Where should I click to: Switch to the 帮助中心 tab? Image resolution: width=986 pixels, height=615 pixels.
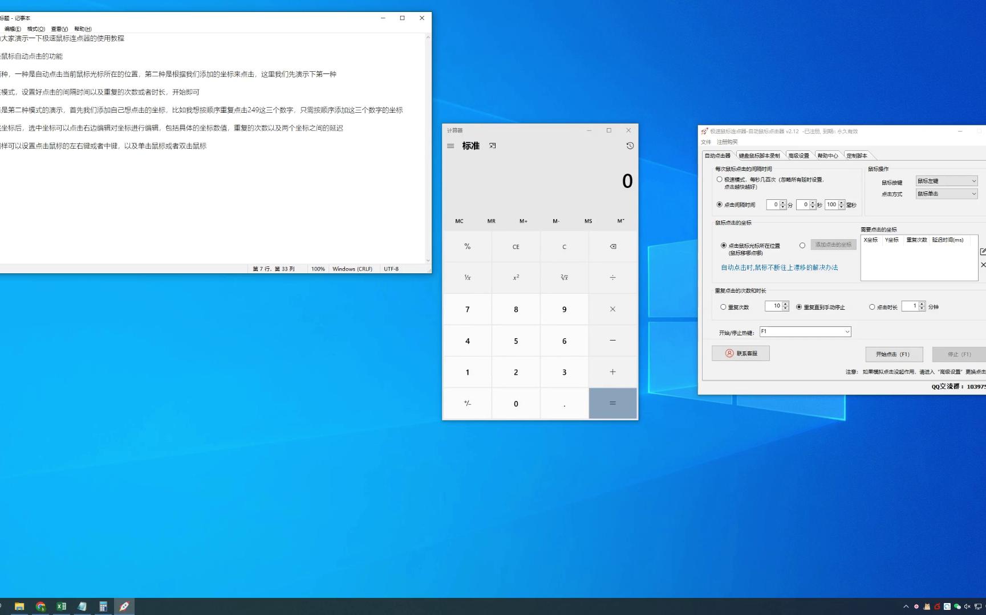[x=827, y=155]
